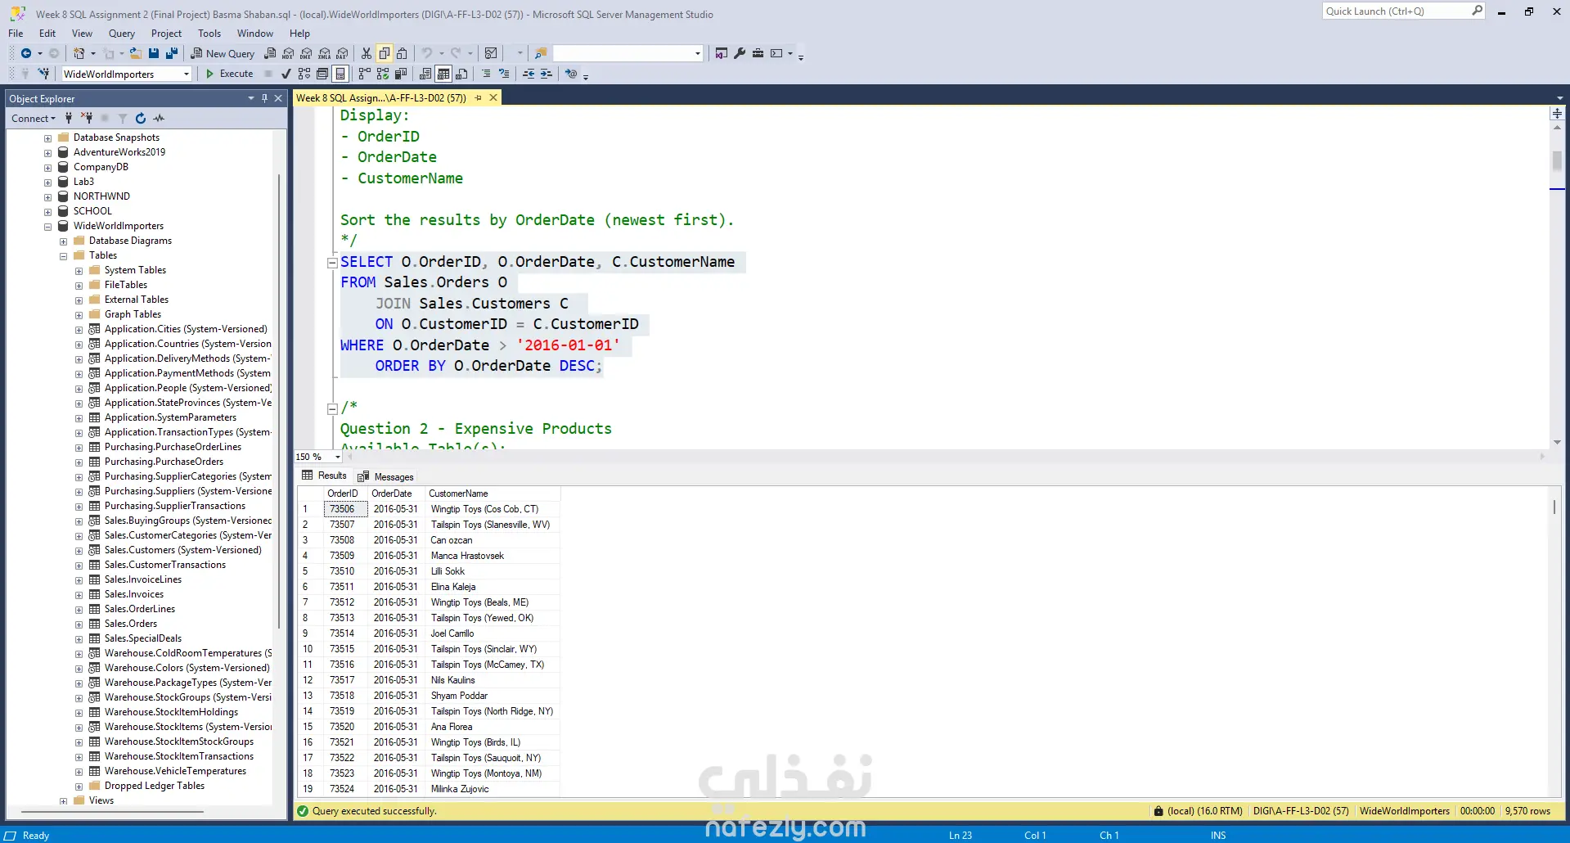Click the DAX query icon
The image size is (1570, 843).
343,53
